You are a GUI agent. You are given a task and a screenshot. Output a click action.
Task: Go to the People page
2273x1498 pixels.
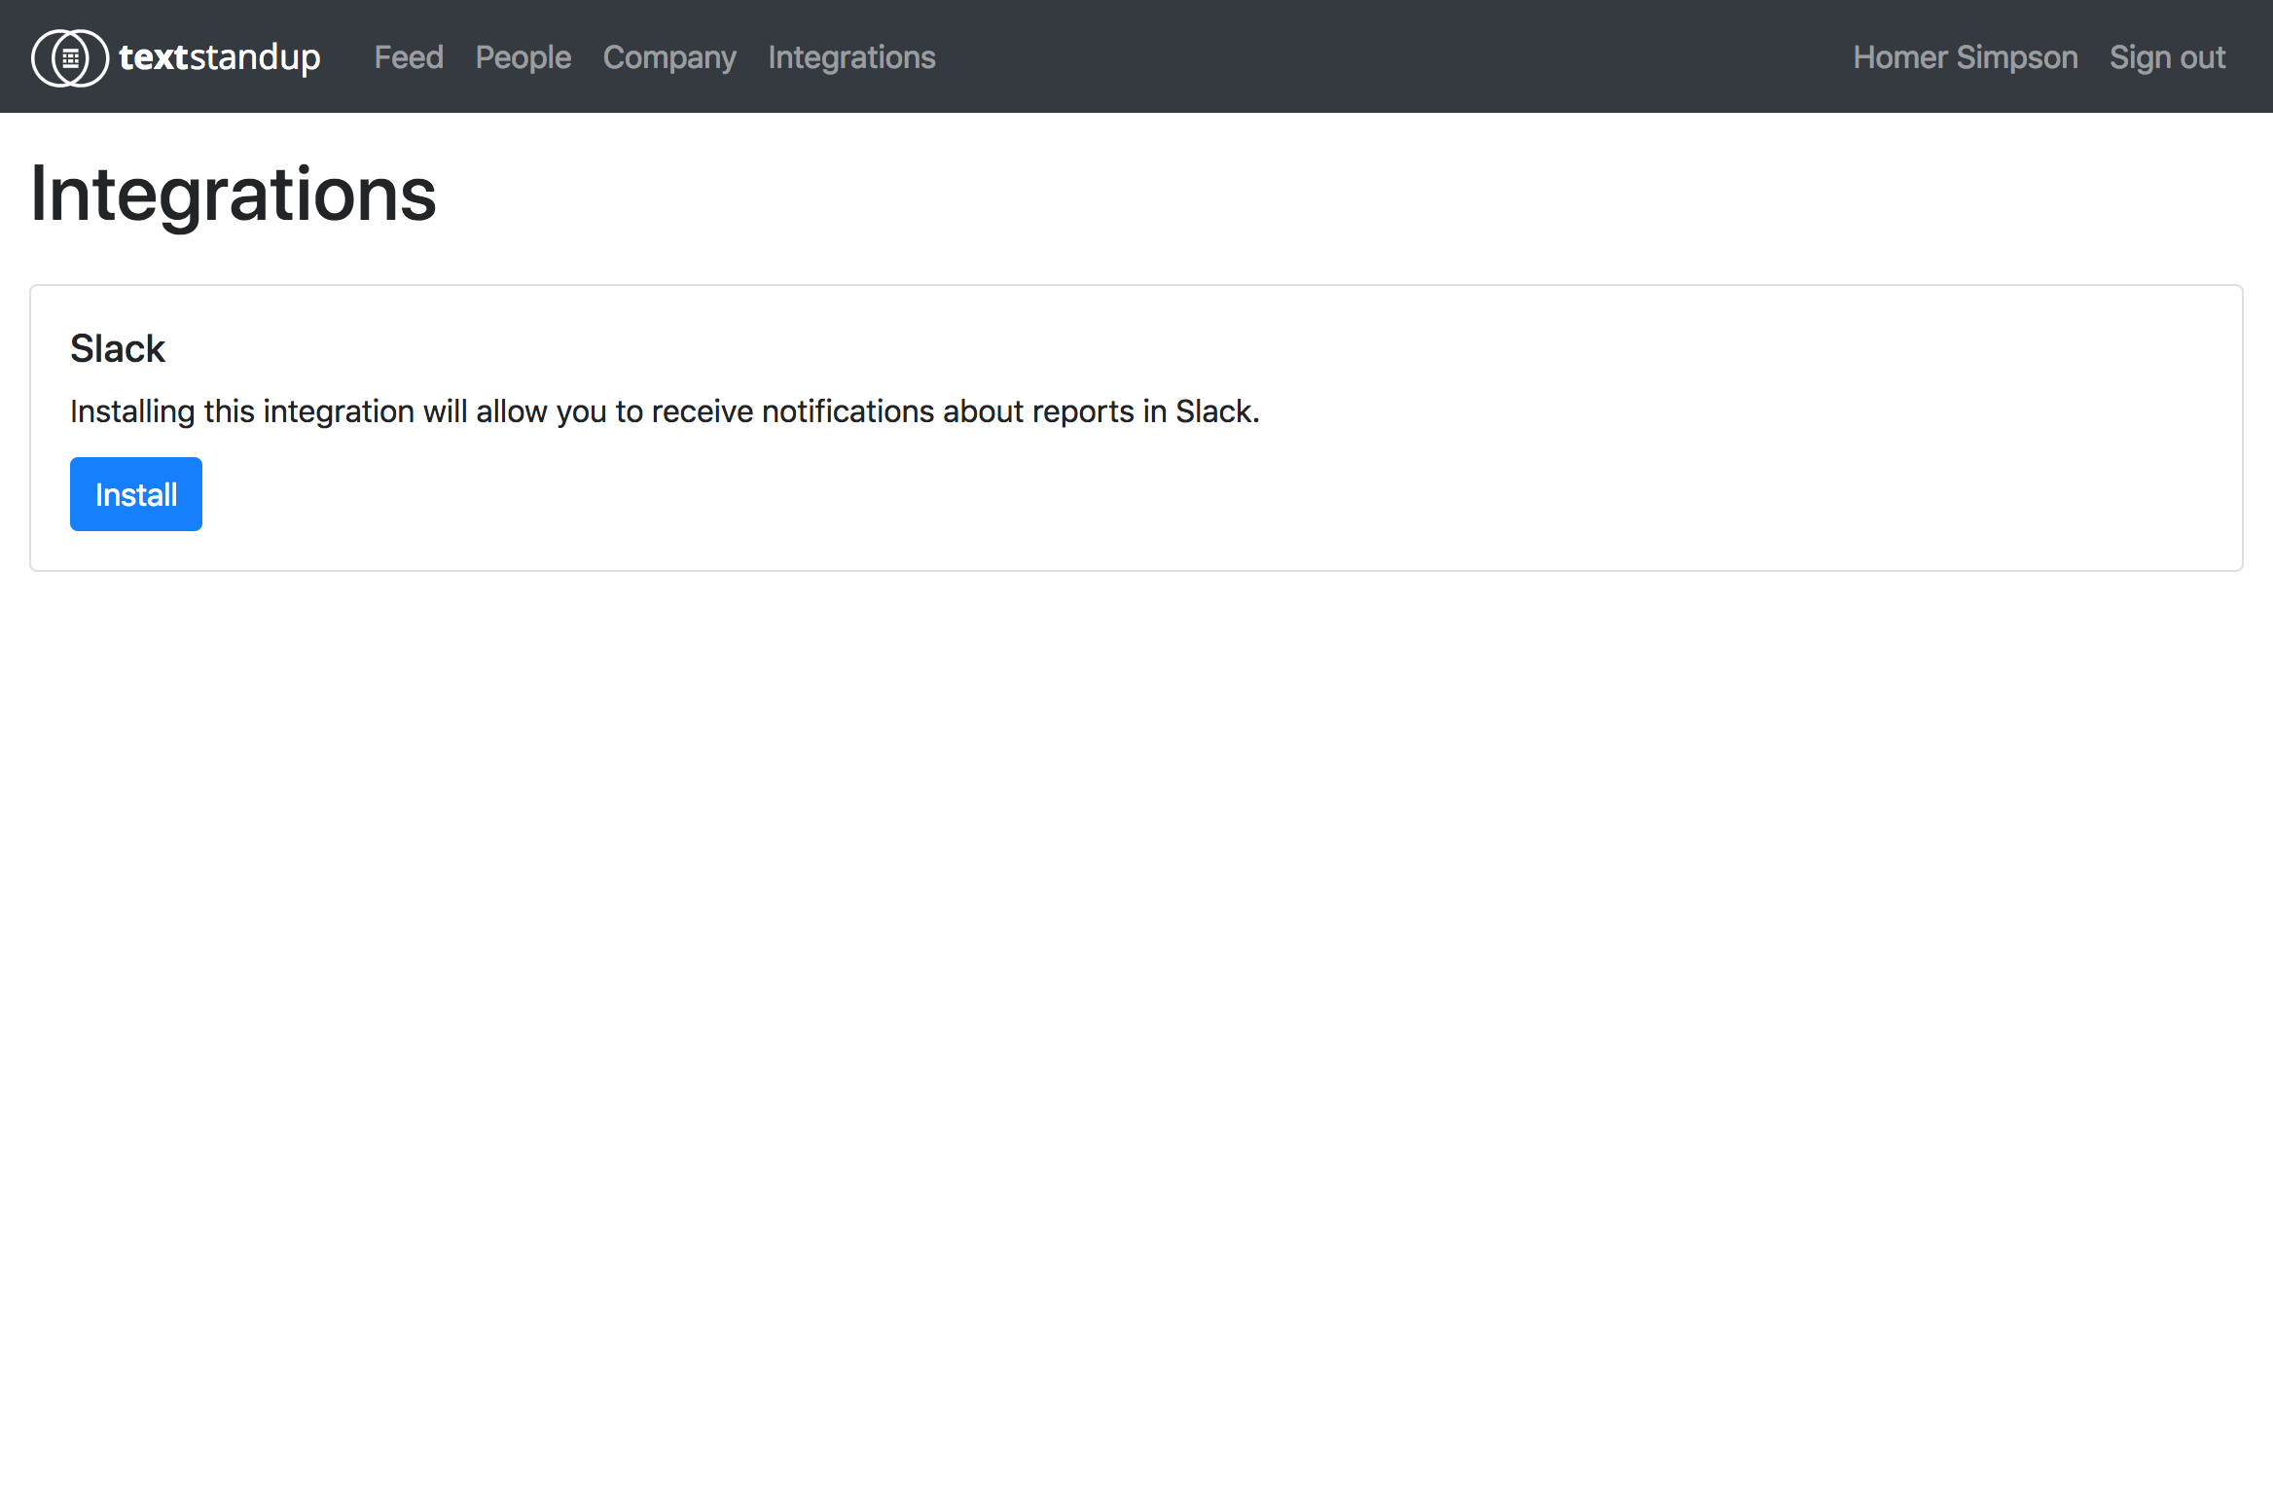click(x=523, y=57)
